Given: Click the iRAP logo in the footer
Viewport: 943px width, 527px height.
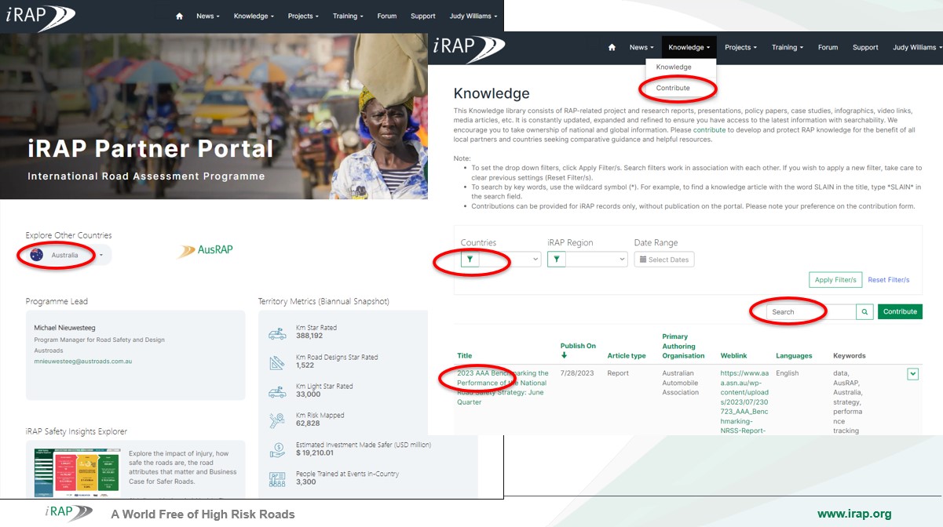Looking at the screenshot, I should click(x=69, y=514).
